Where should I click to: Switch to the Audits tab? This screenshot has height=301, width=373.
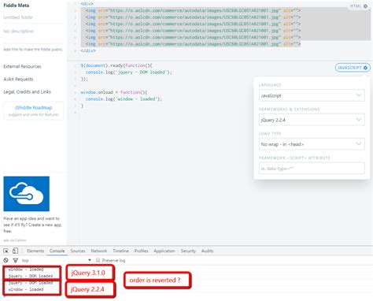(x=207, y=251)
